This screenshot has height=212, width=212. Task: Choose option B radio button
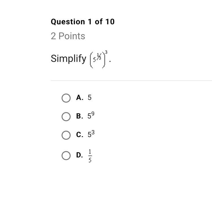pos(66,116)
